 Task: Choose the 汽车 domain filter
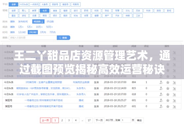coord(117,15)
